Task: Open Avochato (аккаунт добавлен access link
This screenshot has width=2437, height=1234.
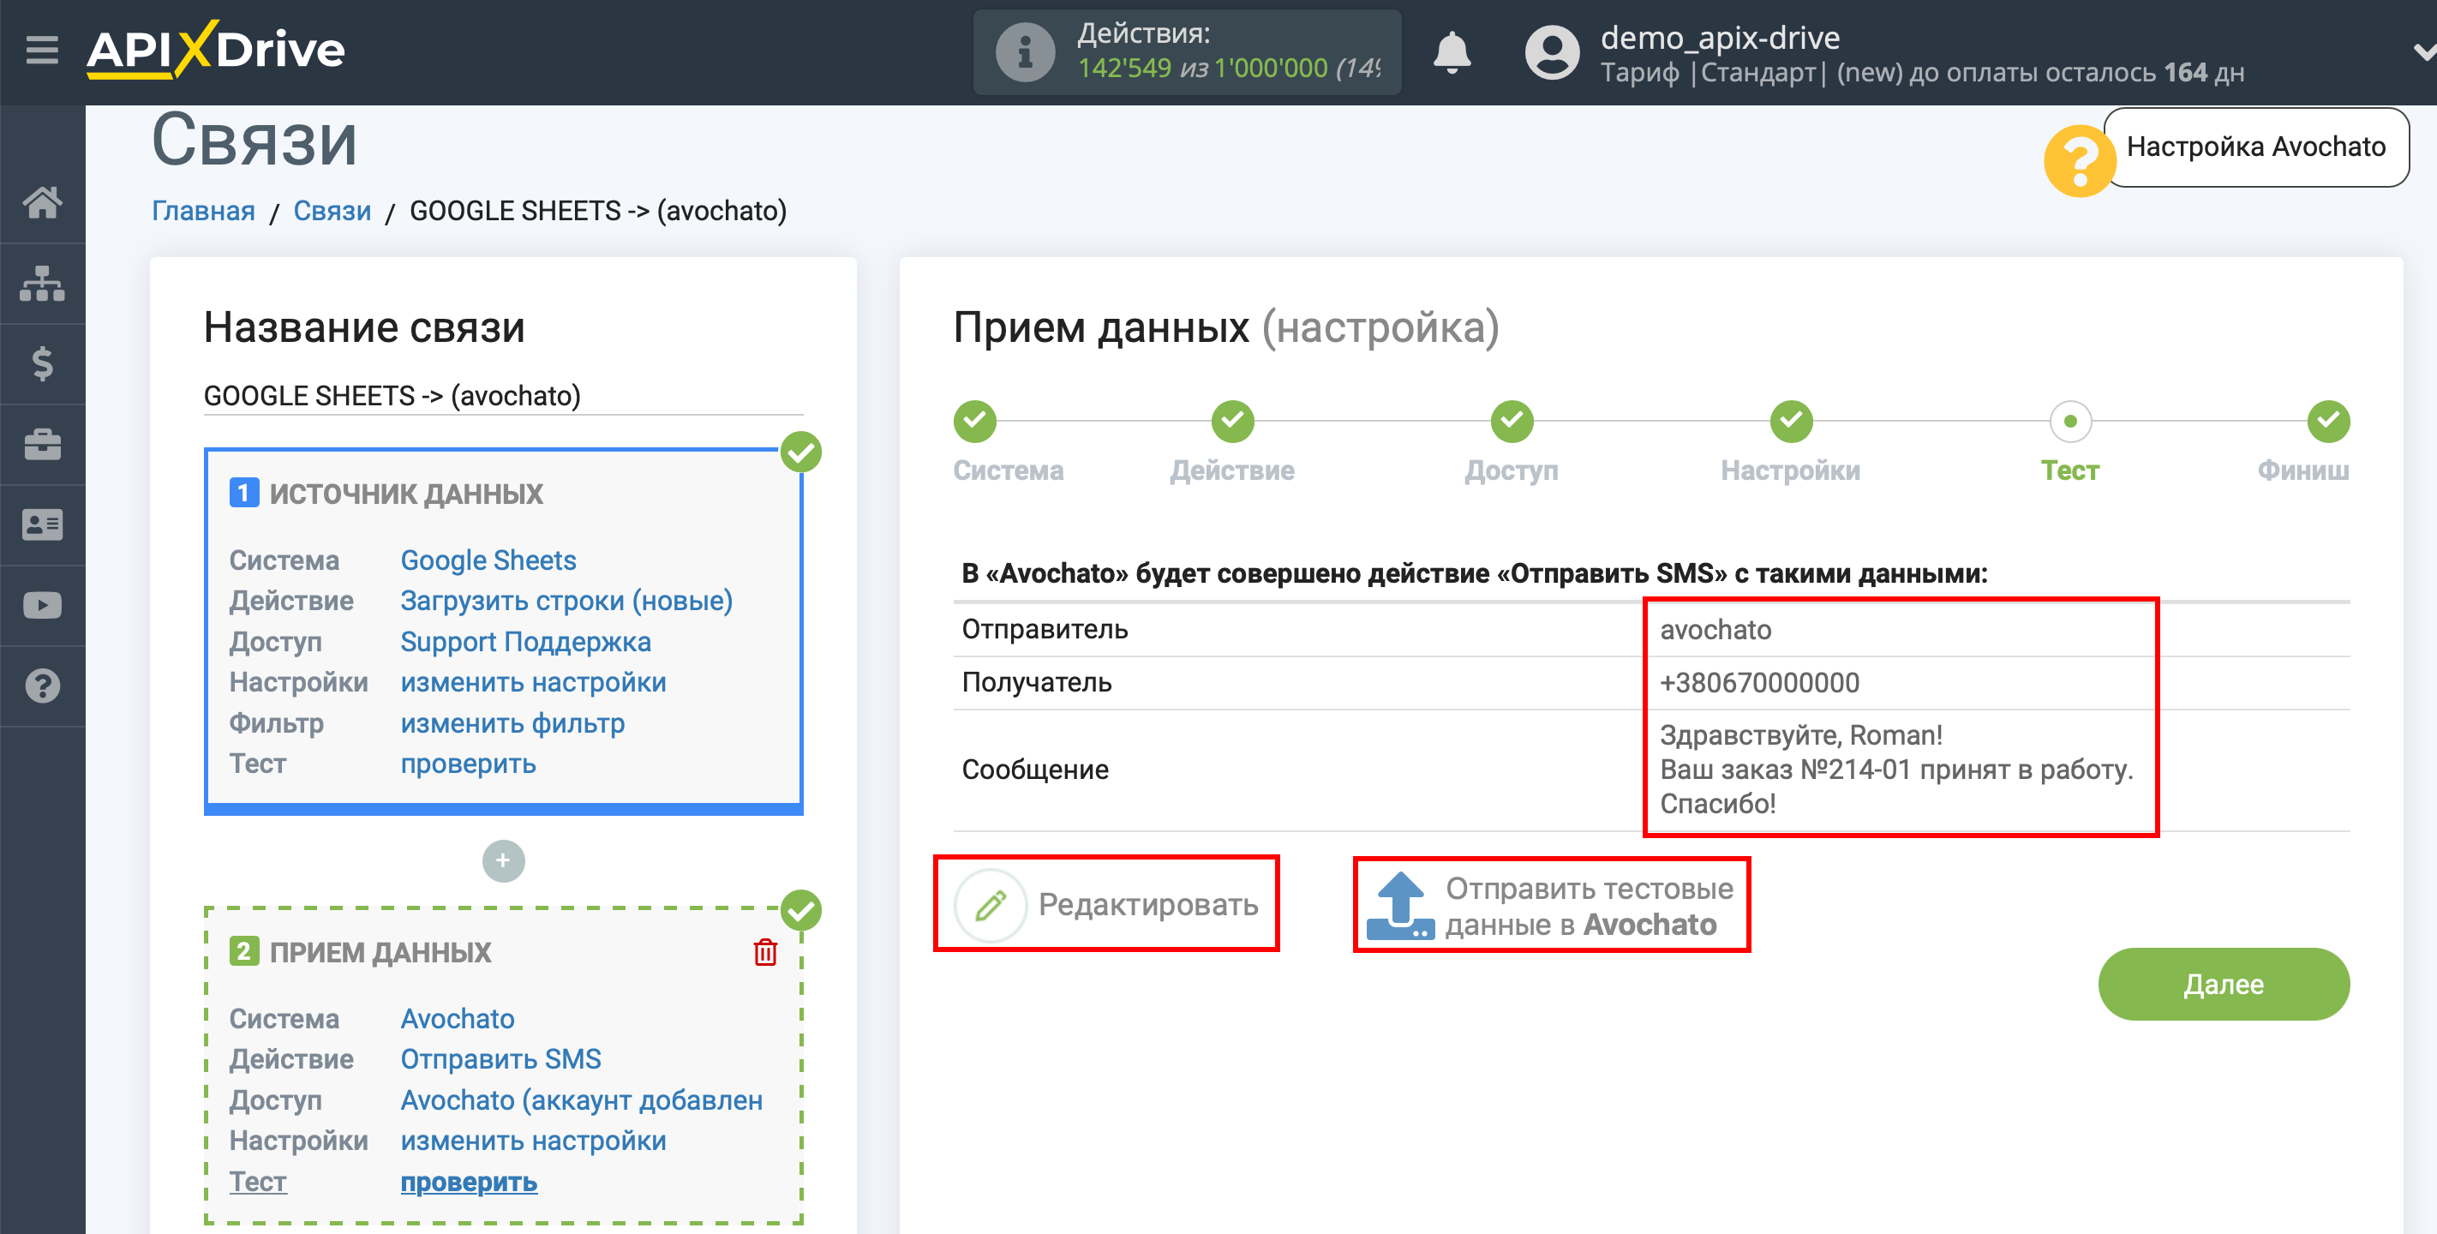Action: click(x=582, y=1099)
